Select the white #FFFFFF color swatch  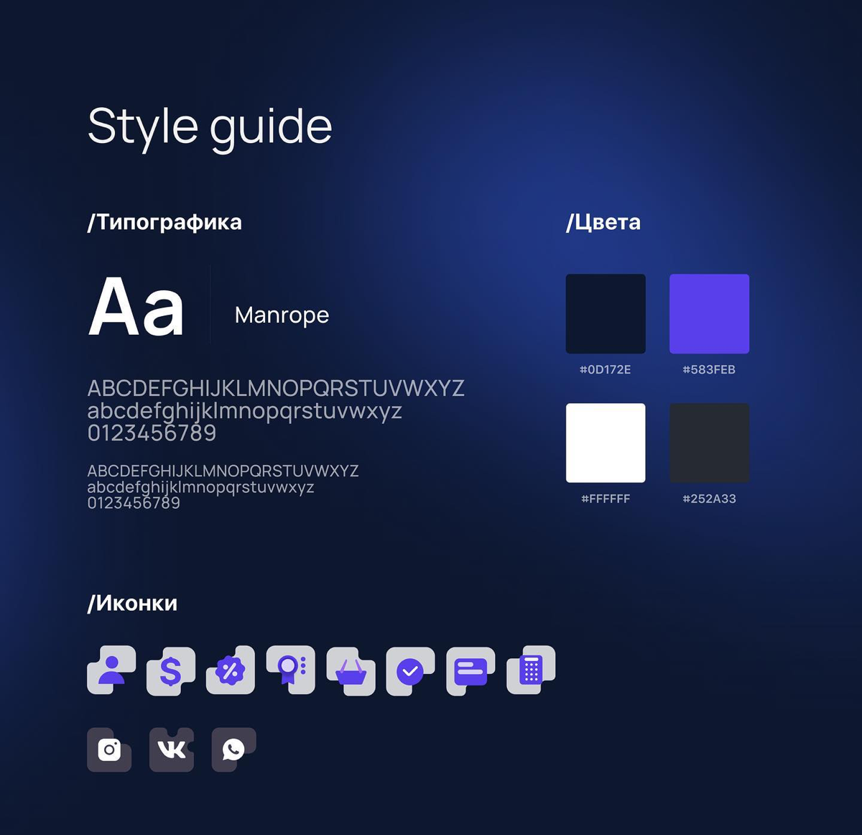pos(606,443)
